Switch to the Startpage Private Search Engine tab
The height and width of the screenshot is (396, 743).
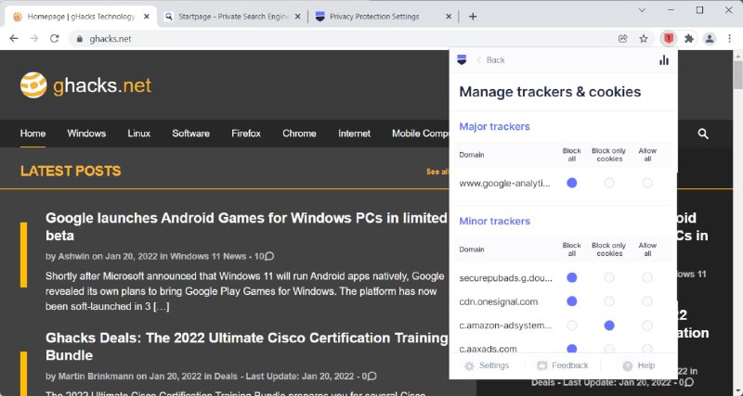[x=232, y=17]
